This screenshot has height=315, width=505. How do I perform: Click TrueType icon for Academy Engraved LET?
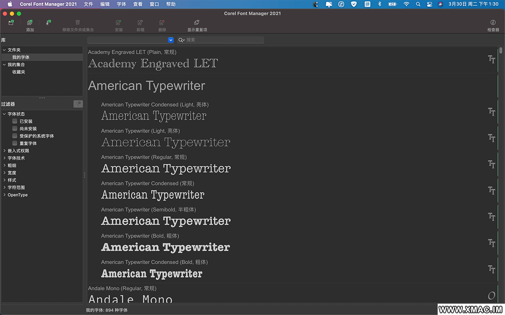(x=491, y=59)
